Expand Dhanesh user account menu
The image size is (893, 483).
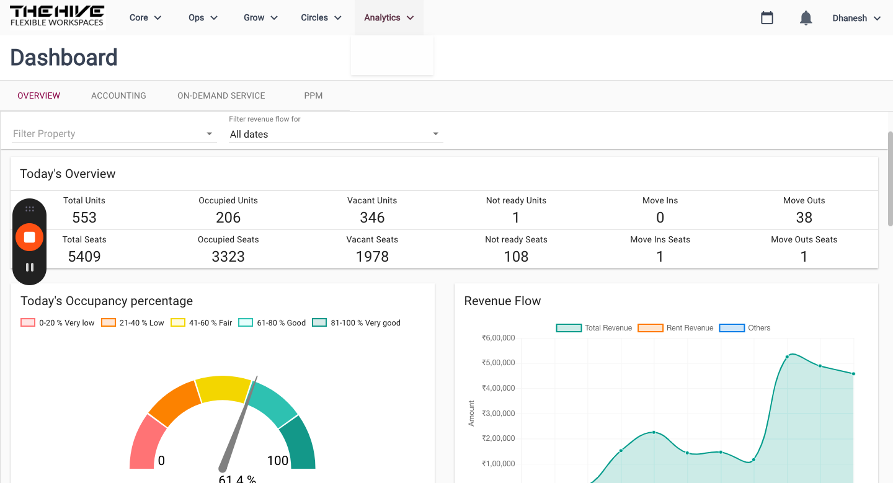[856, 18]
